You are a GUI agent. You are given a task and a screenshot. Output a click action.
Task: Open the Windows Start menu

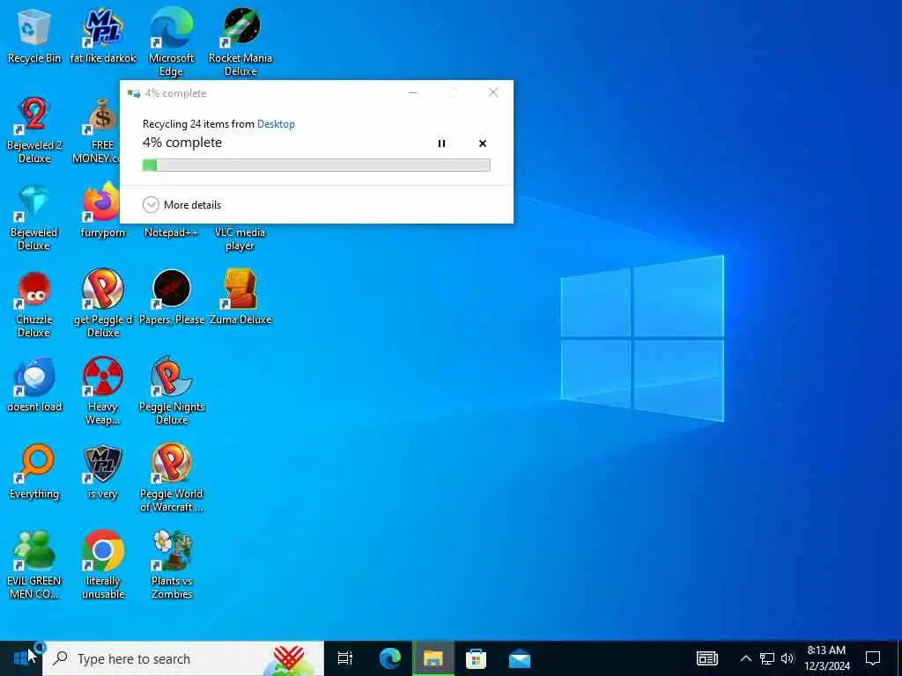21,658
